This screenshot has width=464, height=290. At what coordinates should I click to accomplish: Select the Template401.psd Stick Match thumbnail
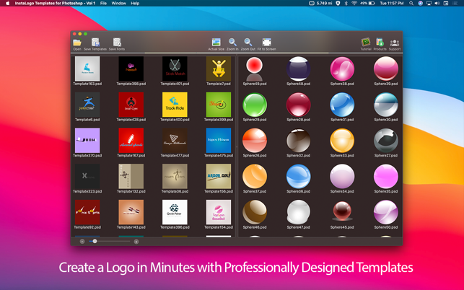click(175, 69)
